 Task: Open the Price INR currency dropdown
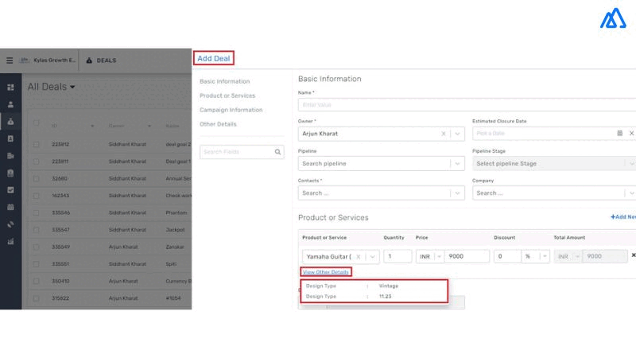(439, 256)
